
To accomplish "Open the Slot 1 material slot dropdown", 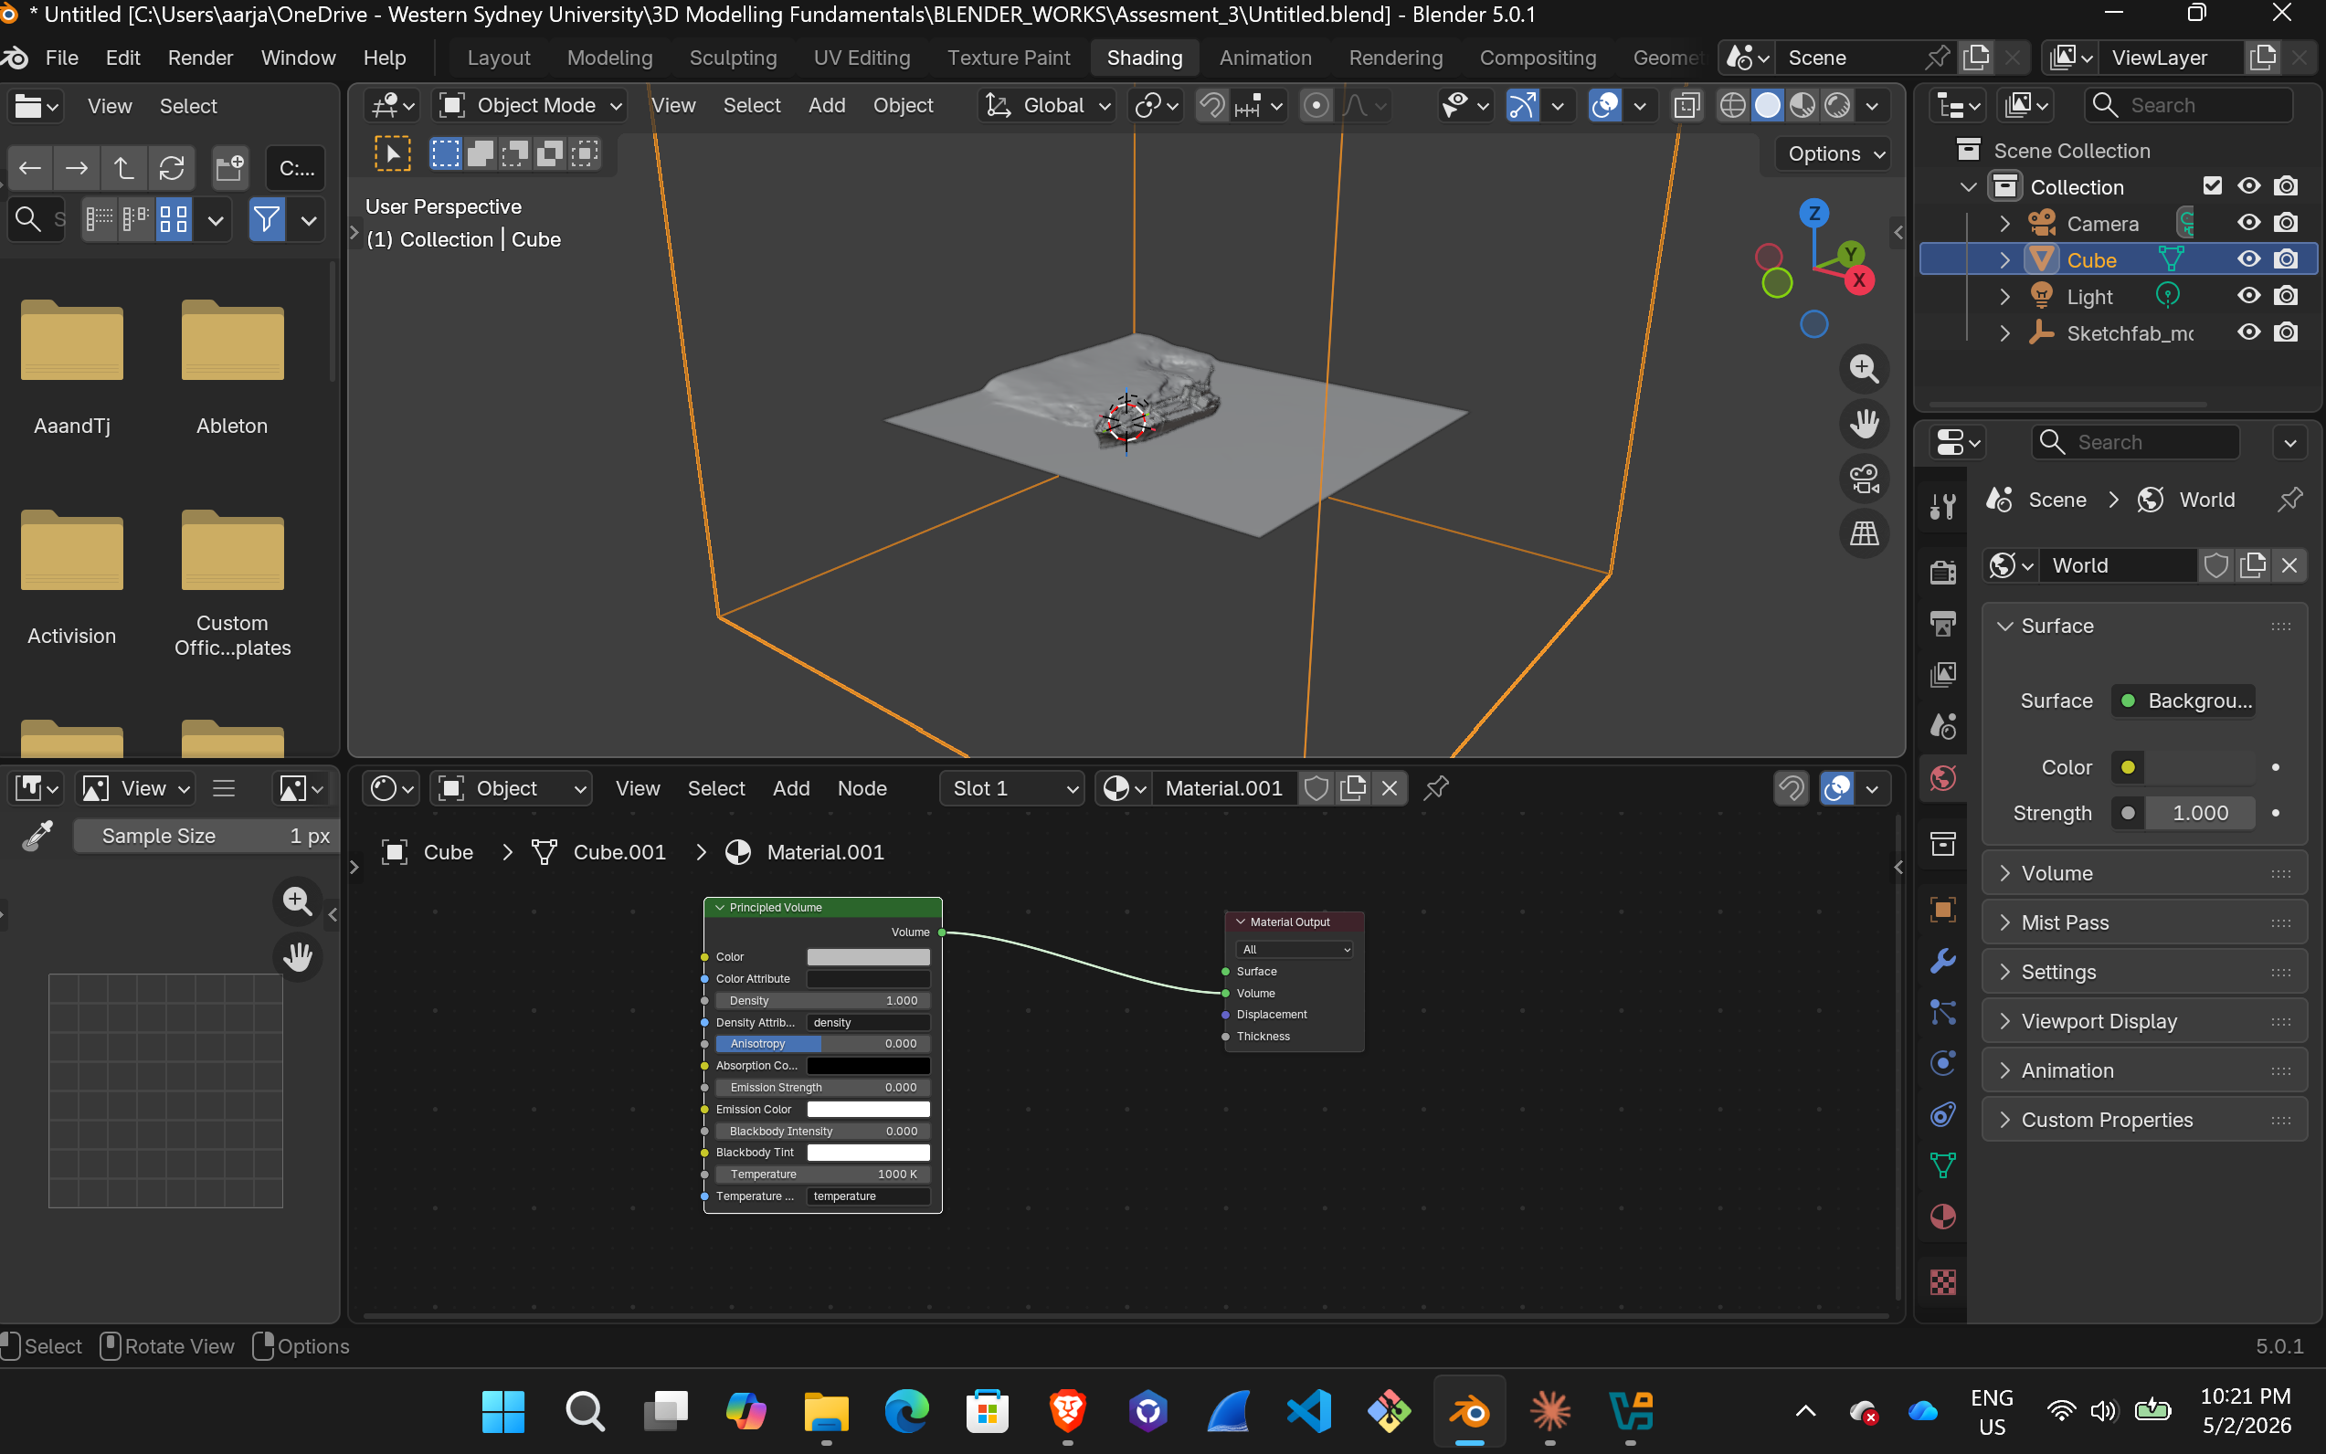I will click(x=1012, y=788).
